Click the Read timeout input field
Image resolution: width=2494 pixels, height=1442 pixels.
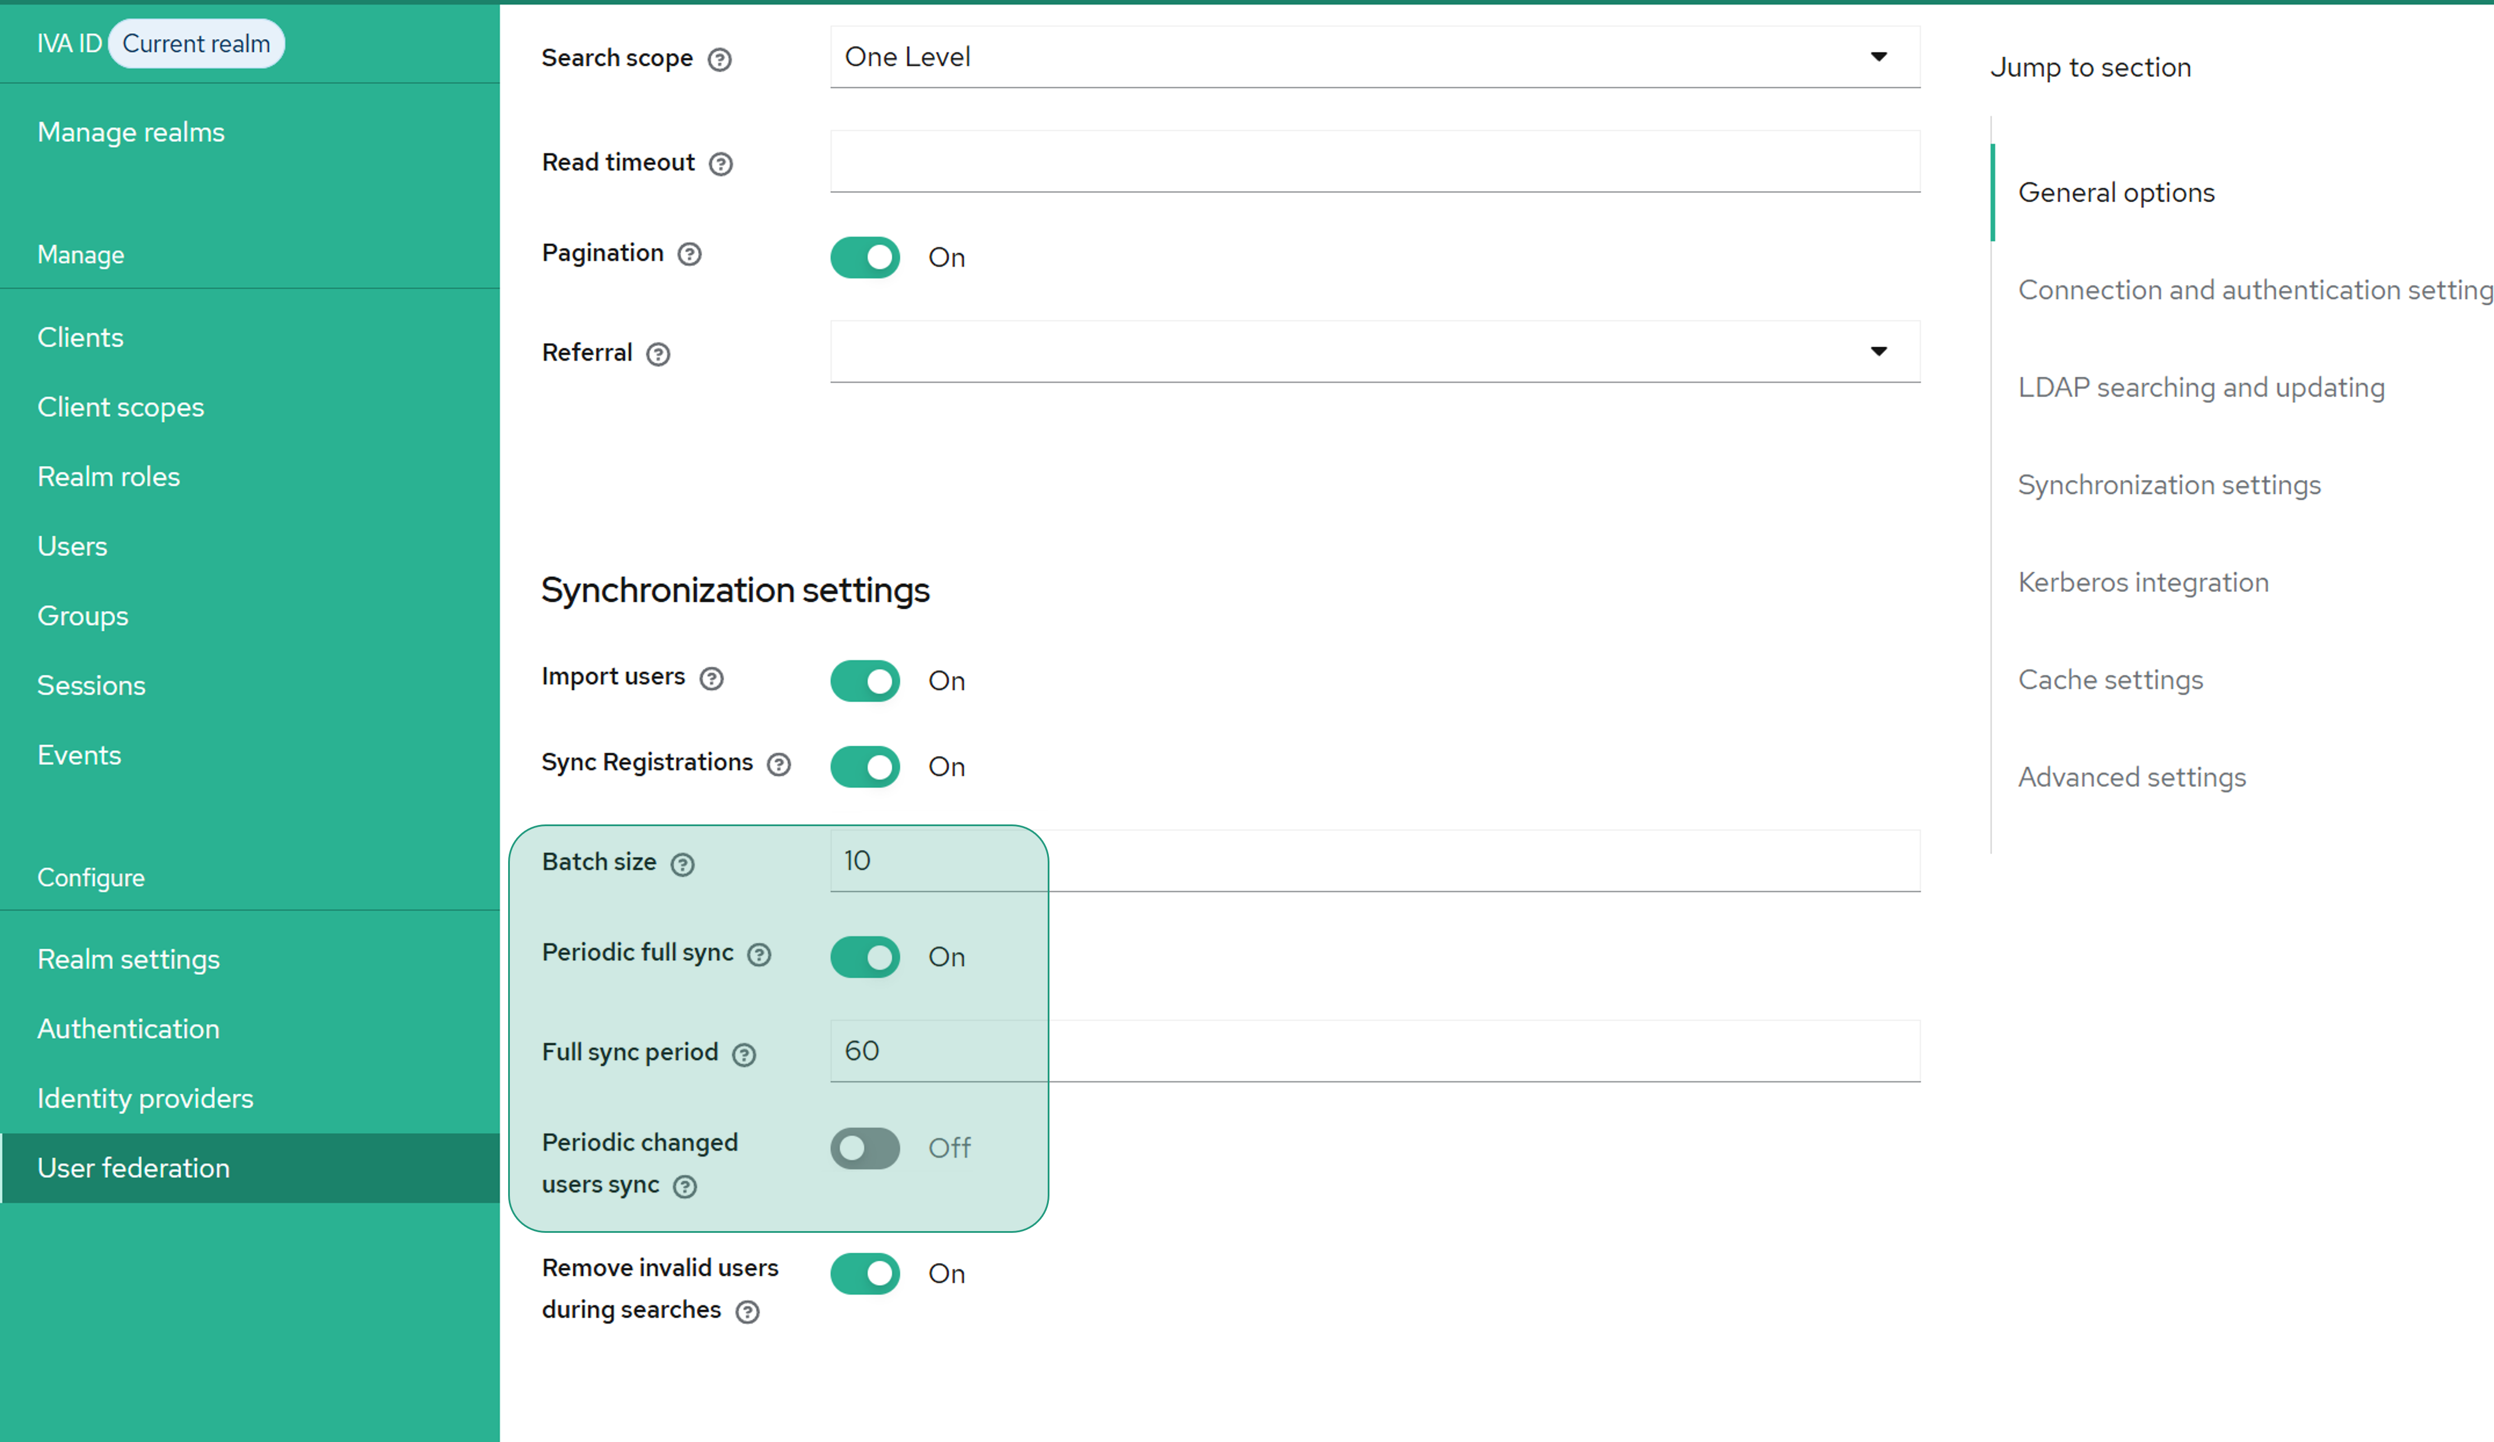1373,161
